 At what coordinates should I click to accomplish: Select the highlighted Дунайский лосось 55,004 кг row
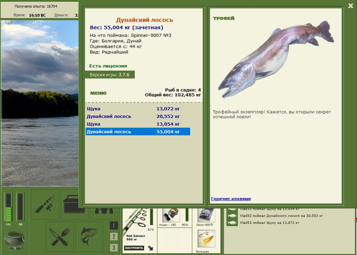(138, 132)
